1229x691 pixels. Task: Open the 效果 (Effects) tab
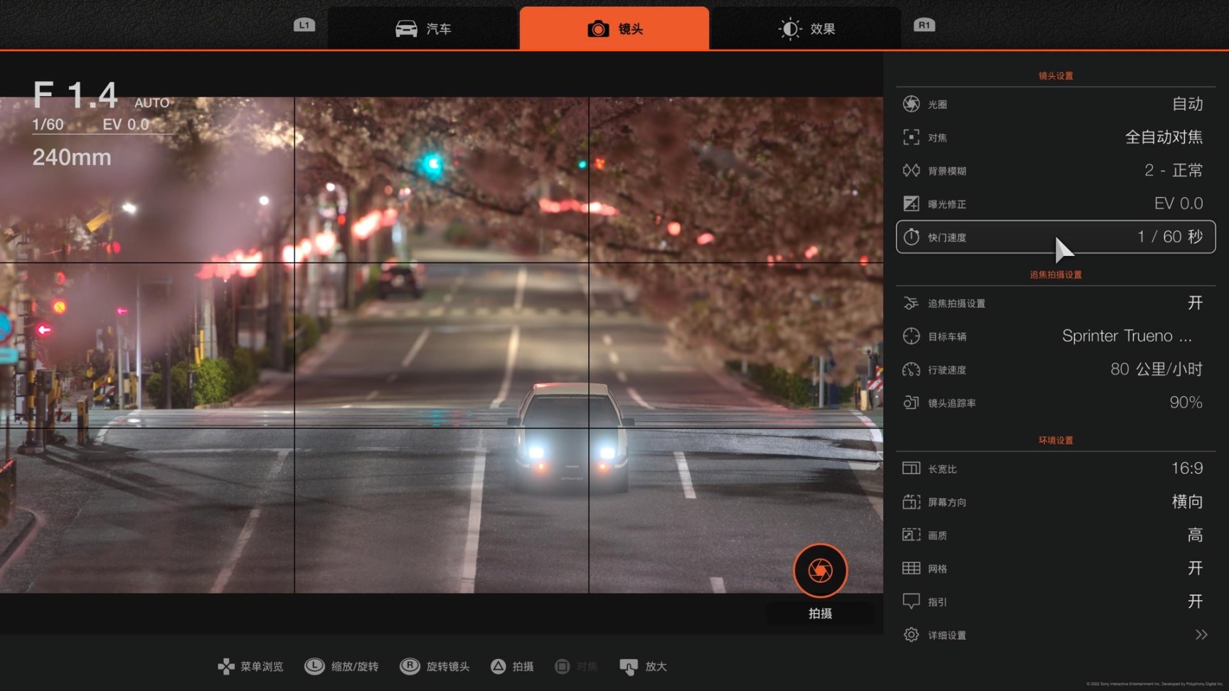coord(806,28)
